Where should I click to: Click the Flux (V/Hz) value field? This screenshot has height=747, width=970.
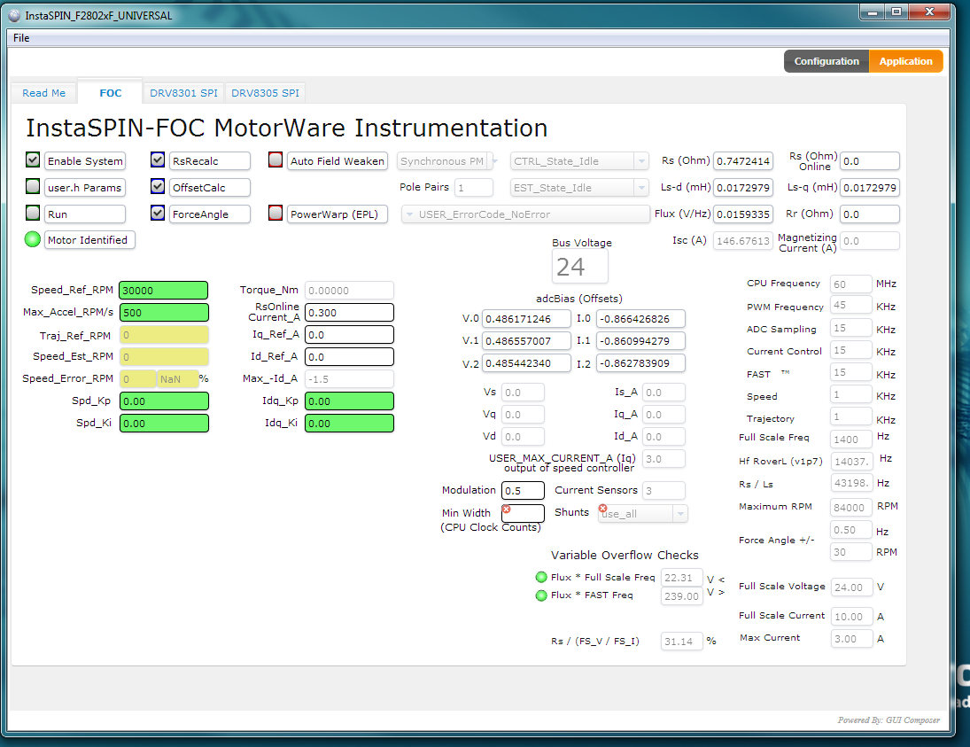(743, 214)
